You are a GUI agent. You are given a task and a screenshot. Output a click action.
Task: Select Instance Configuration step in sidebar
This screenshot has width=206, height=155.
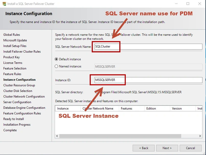click(x=19, y=80)
